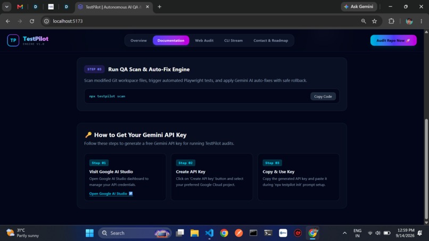
Task: Open the Windows Start menu
Action: [89, 233]
